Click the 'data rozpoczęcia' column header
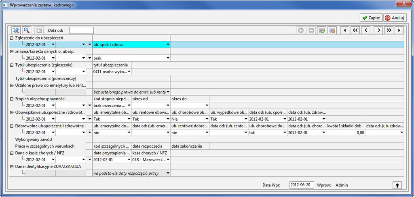414x197 pixels. click(150, 146)
